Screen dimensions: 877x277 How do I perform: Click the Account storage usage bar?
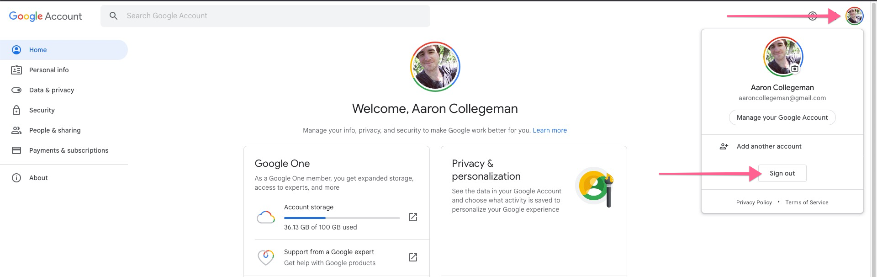tap(342, 218)
